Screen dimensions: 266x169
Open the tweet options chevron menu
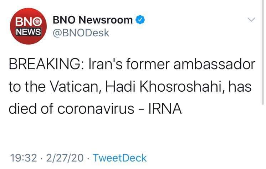pos(252,20)
